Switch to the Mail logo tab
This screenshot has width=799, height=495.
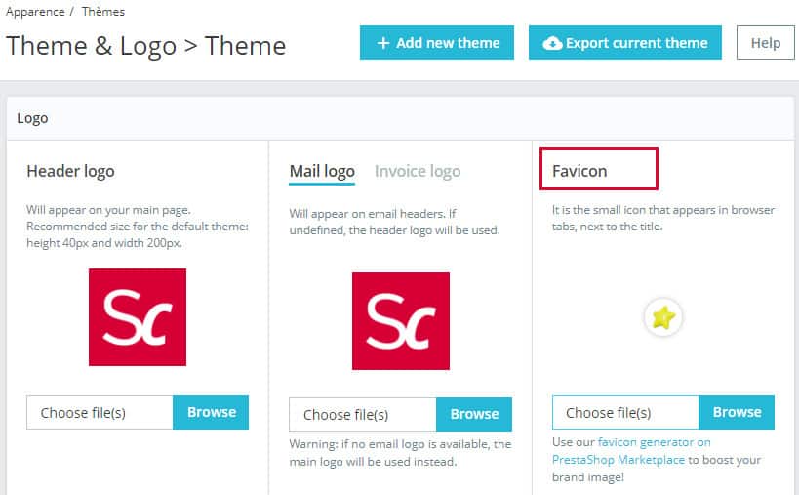(322, 171)
